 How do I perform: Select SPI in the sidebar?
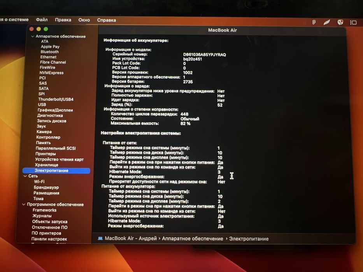(42, 94)
